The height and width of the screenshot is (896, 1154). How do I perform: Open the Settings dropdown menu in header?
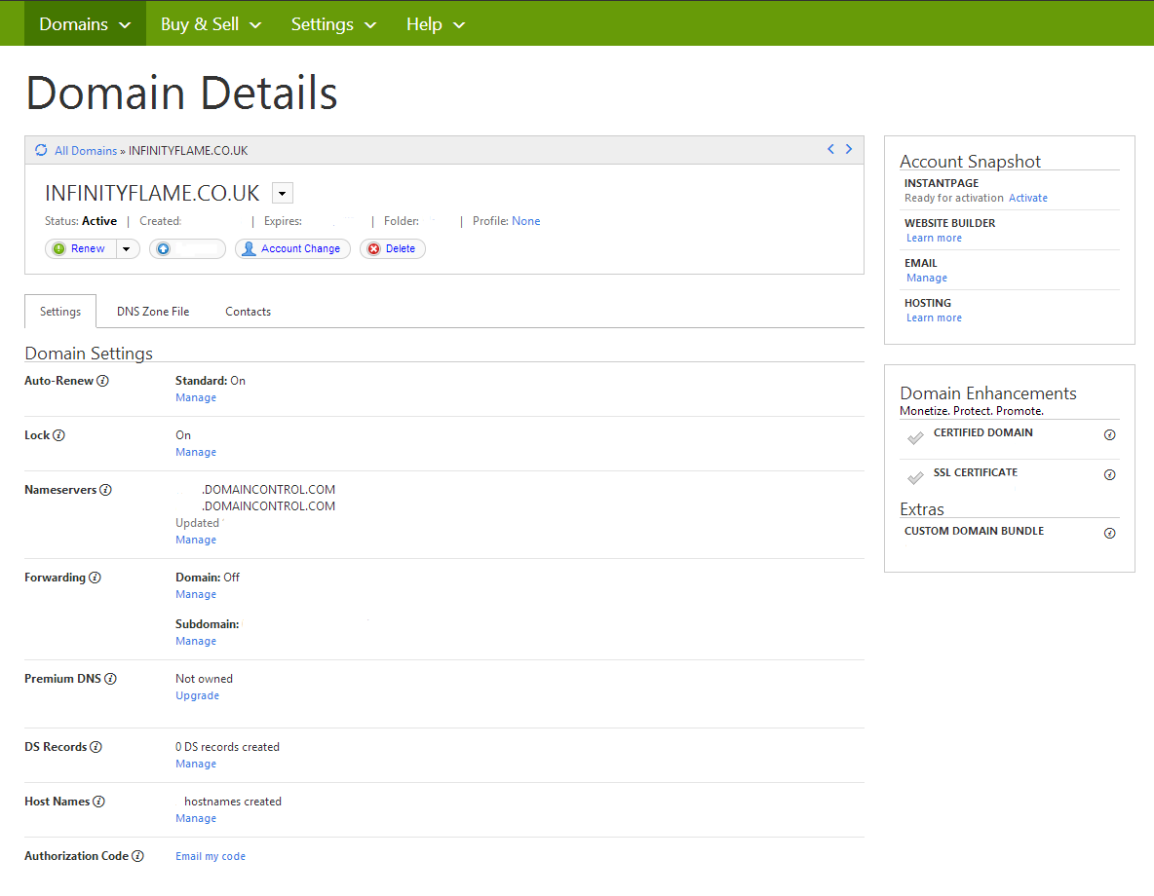(334, 24)
